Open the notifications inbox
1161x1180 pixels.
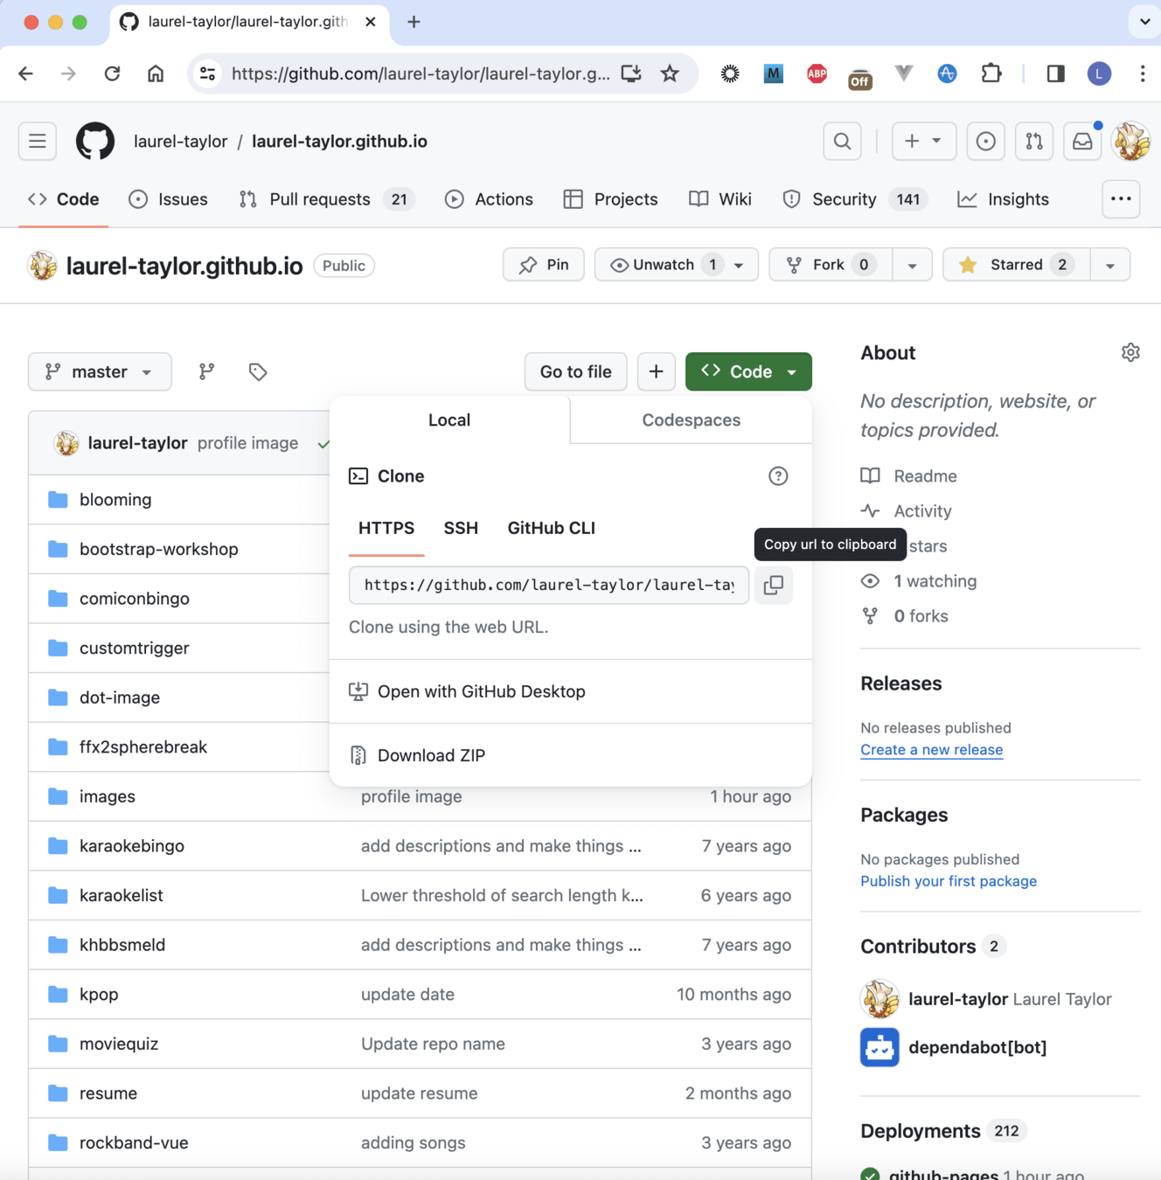[1082, 141]
